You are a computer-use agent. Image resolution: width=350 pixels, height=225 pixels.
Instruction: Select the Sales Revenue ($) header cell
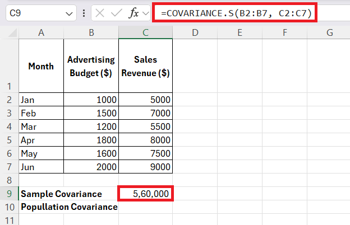pos(145,66)
